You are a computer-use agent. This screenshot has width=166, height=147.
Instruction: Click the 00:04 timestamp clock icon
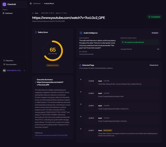click(x=89, y=118)
